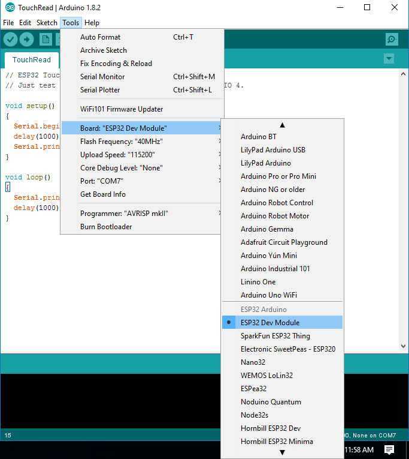This screenshot has width=409, height=459.
Task: Click the Upload arrow toolbar button
Action: tap(27, 40)
